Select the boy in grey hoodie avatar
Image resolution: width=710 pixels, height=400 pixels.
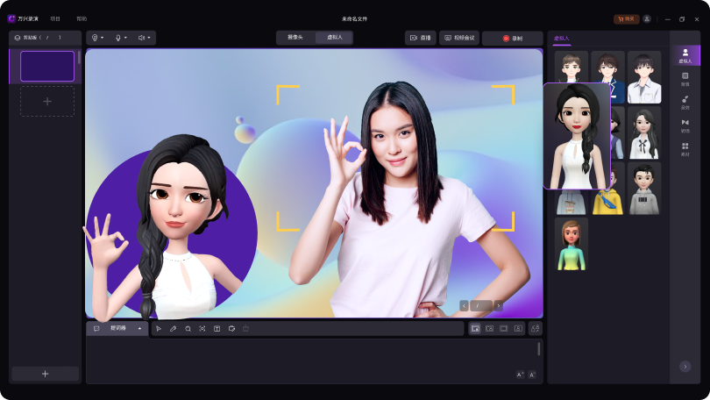pos(644,188)
